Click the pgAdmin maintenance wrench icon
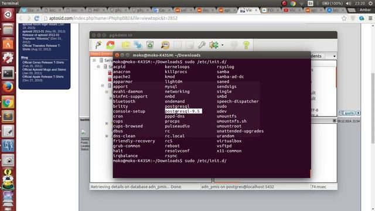375x211 pixels. pos(202,45)
